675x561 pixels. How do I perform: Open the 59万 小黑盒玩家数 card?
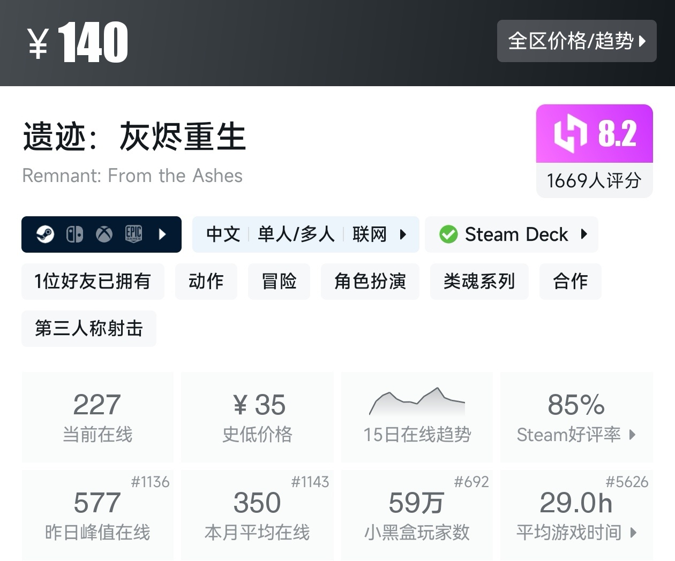pos(417,515)
